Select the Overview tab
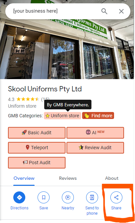The width and height of the screenshot is (135, 223). 24,178
